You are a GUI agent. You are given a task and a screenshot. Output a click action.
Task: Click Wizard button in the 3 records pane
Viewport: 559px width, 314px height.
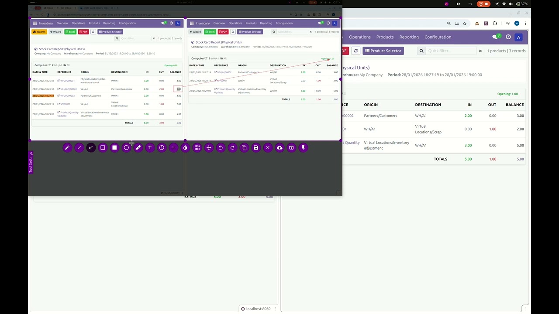point(195,32)
